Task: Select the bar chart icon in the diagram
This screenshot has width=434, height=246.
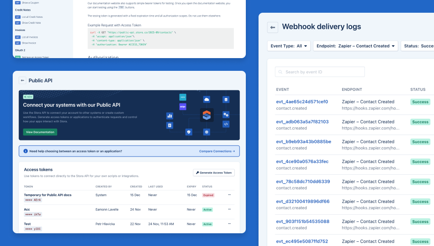Action: [x=170, y=116]
